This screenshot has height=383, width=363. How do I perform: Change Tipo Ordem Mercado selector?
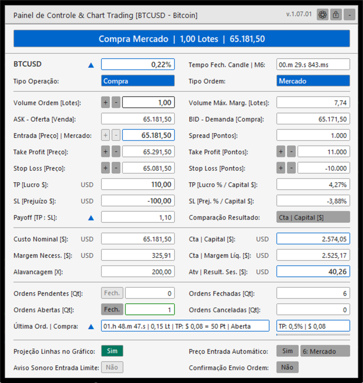(313, 81)
